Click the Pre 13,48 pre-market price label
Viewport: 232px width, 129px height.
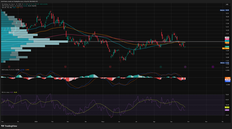(226, 48)
